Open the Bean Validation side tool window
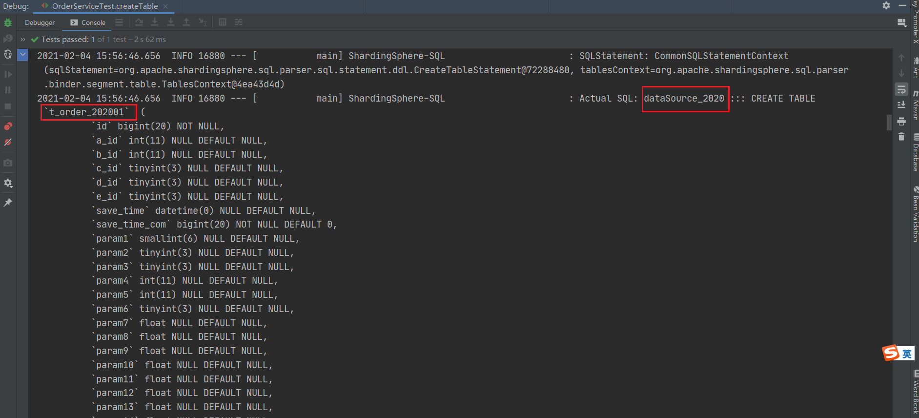 pyautogui.click(x=915, y=214)
